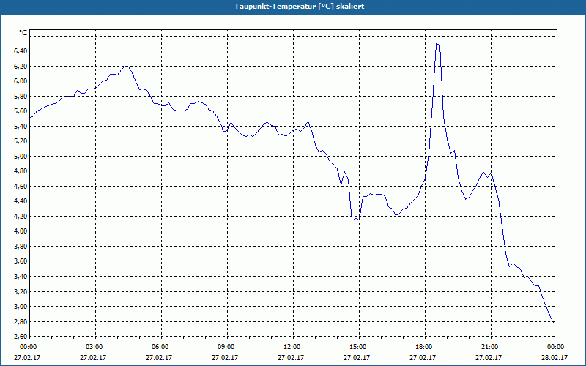Click the 5,60 y-axis value

[x=21, y=111]
